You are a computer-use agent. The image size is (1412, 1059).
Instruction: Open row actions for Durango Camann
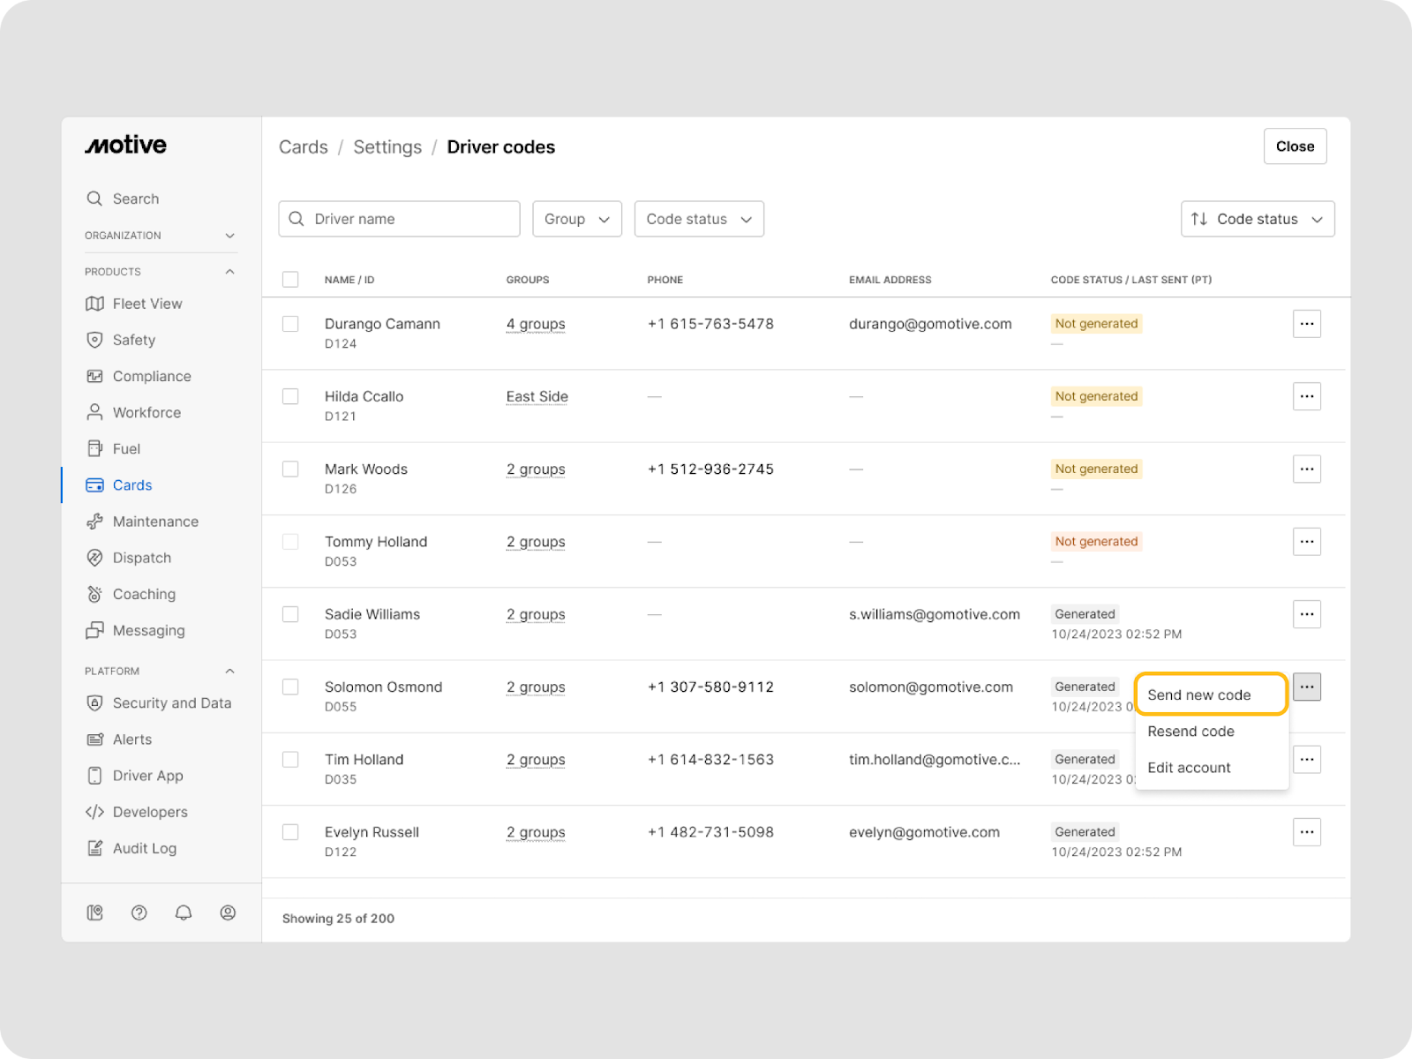(x=1306, y=324)
